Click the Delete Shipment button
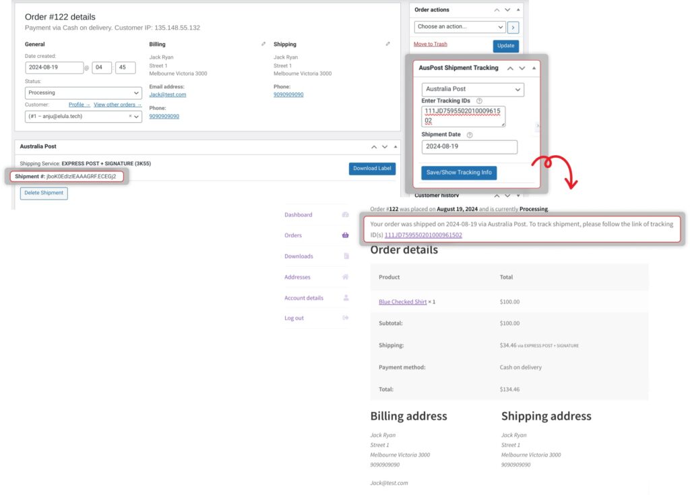 tap(44, 193)
